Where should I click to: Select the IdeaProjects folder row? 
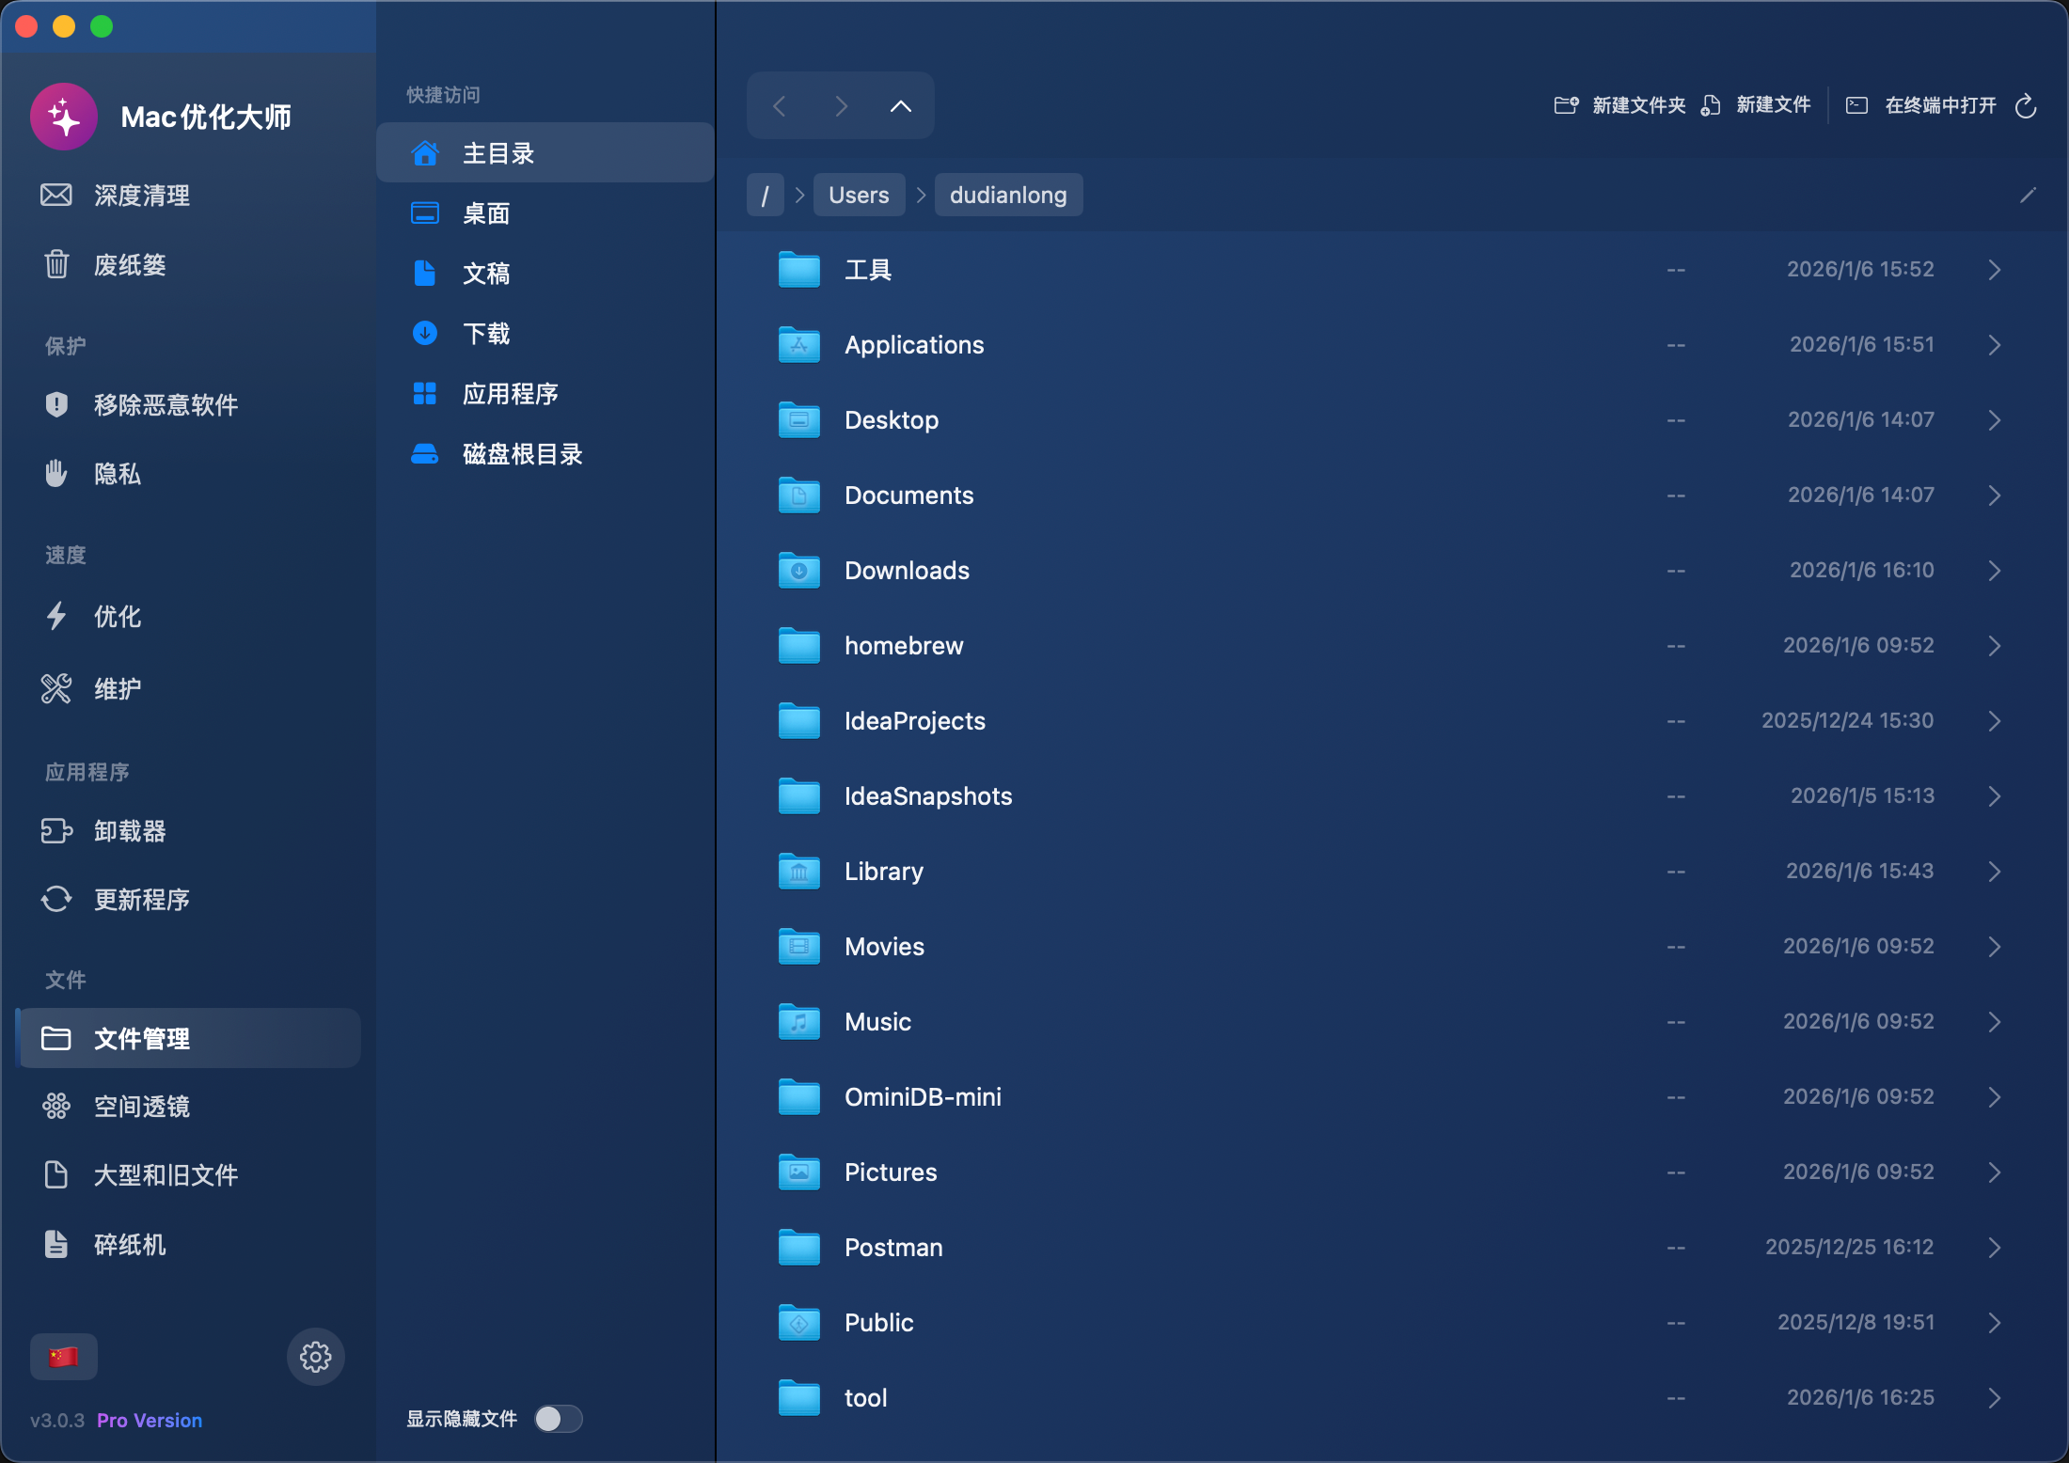[914, 721]
